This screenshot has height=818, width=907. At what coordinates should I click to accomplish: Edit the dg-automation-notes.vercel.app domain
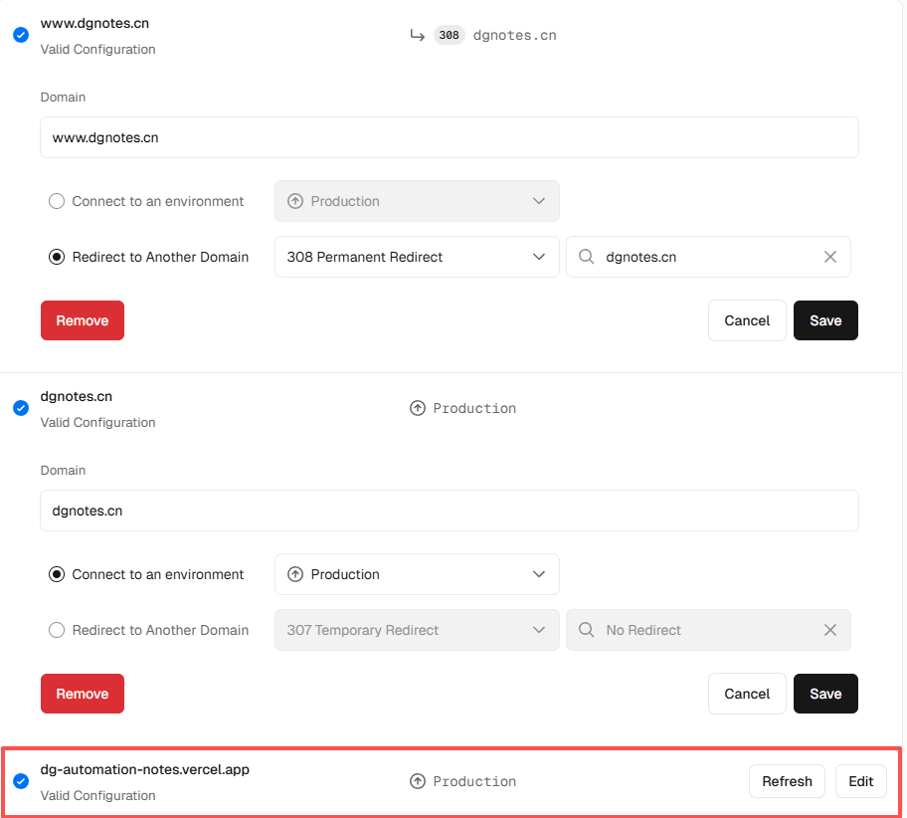point(860,781)
